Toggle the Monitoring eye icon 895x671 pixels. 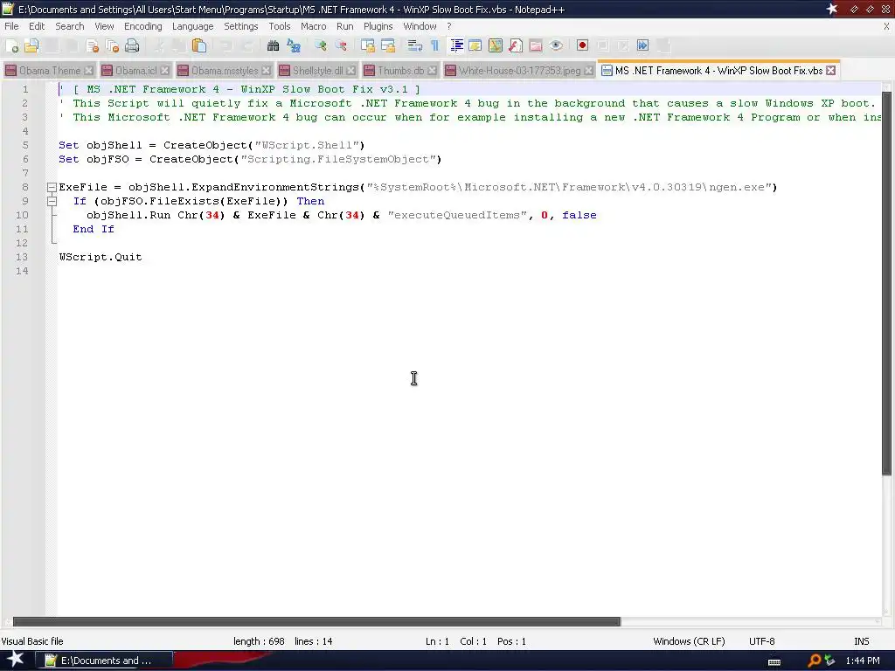556,45
